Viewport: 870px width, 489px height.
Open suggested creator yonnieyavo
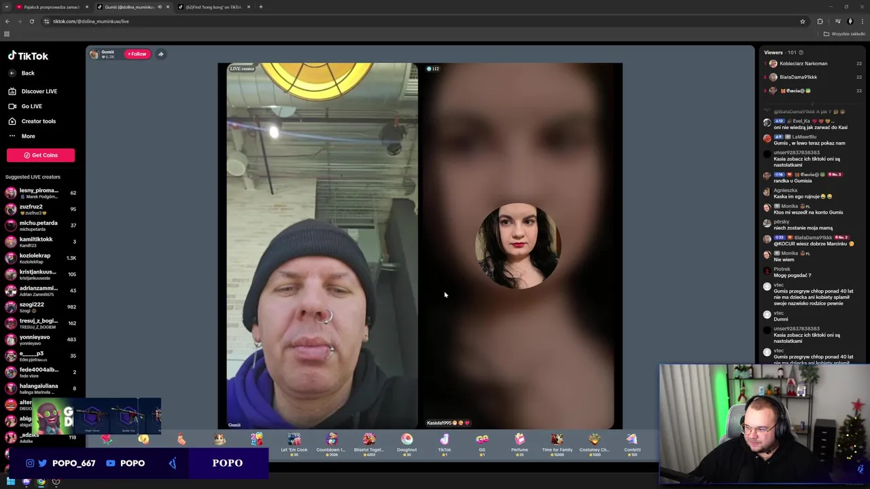click(41, 340)
